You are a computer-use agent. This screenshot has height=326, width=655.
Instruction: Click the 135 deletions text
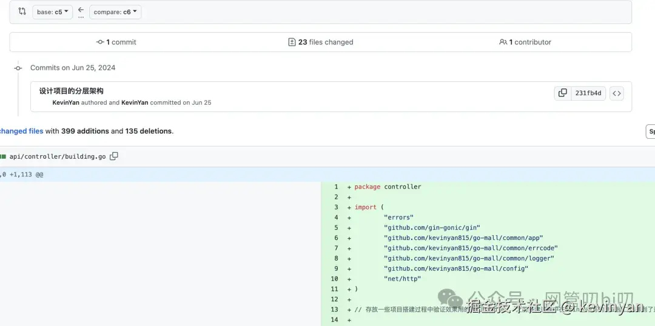pyautogui.click(x=149, y=131)
